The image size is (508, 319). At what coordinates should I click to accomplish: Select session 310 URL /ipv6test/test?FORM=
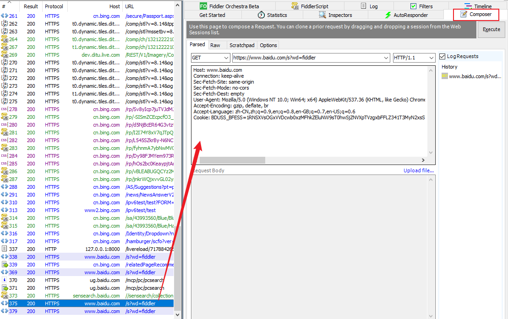[x=149, y=202]
